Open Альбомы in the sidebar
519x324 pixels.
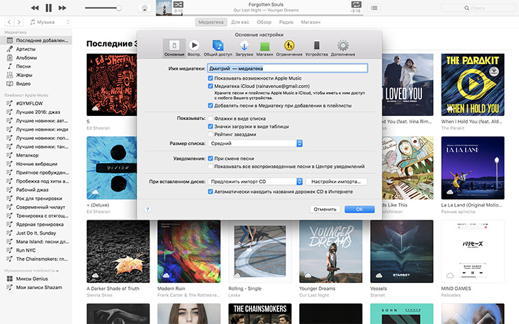click(x=36, y=57)
